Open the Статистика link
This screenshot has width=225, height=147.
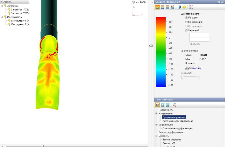tap(195, 68)
